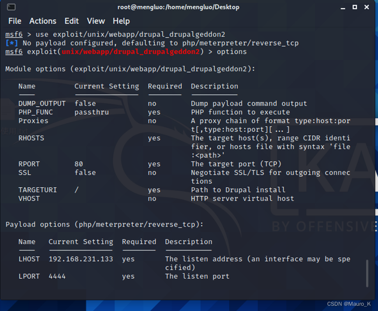Open the View menu
The image size is (378, 311).
coord(96,21)
